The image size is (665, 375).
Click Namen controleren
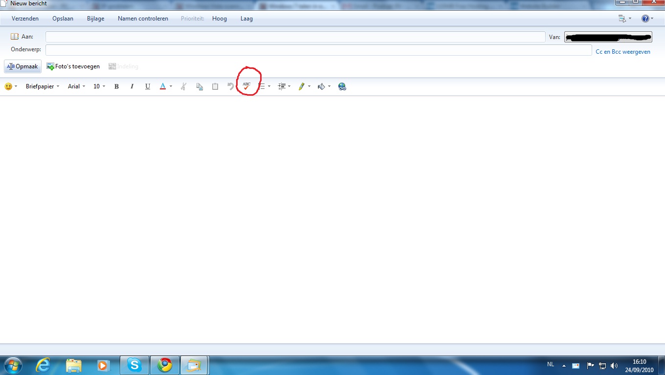143,19
